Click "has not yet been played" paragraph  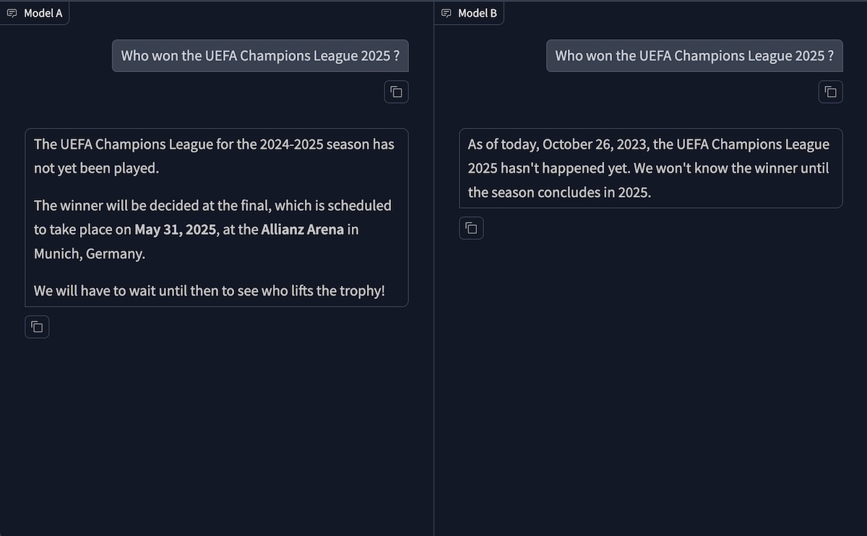click(x=214, y=156)
